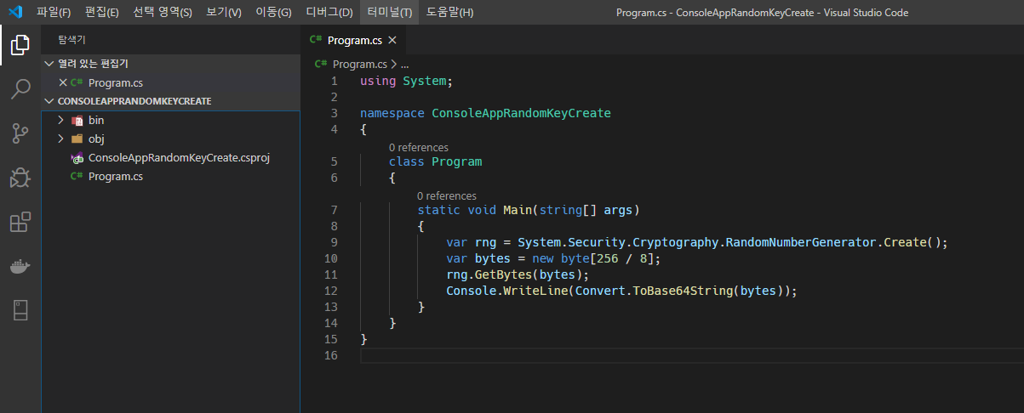Open the 선택 영역(S) menu
Viewport: 1024px width, 413px height.
click(x=163, y=13)
